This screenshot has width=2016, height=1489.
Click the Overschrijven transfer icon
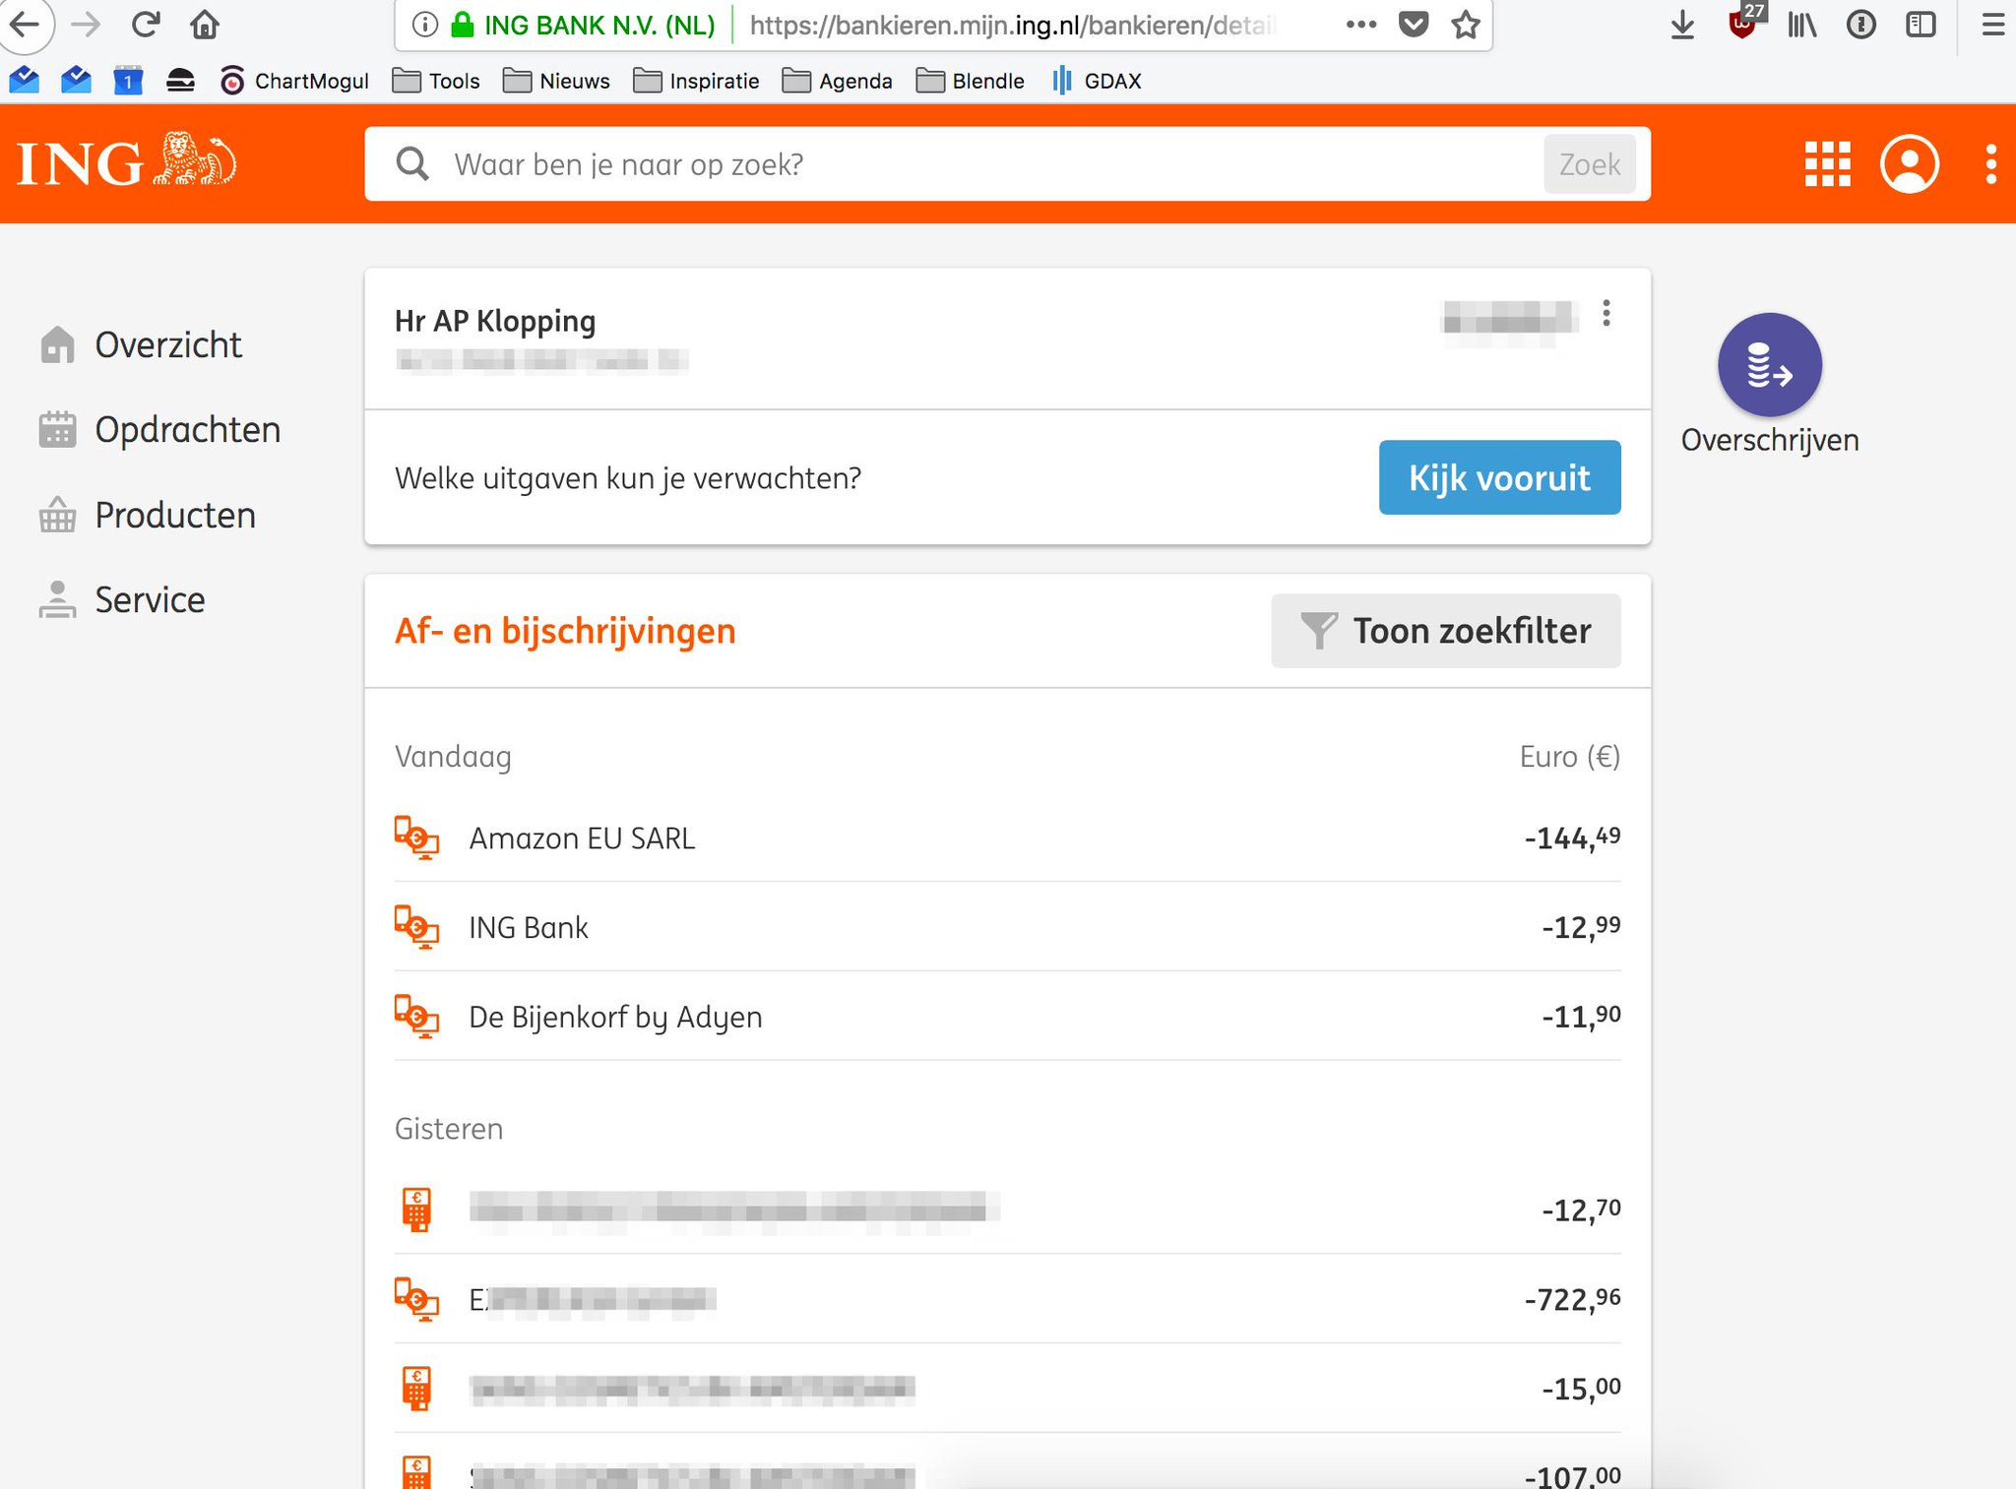tap(1770, 365)
